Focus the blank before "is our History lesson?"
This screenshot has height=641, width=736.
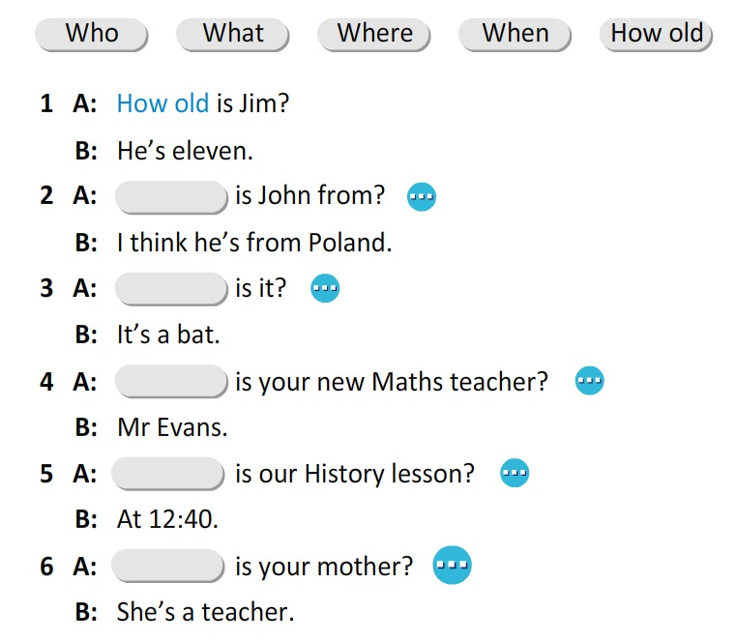[169, 474]
